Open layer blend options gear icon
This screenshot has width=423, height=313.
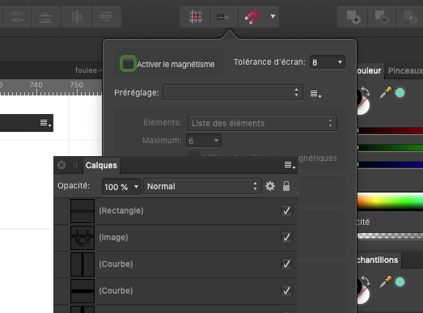(x=270, y=186)
